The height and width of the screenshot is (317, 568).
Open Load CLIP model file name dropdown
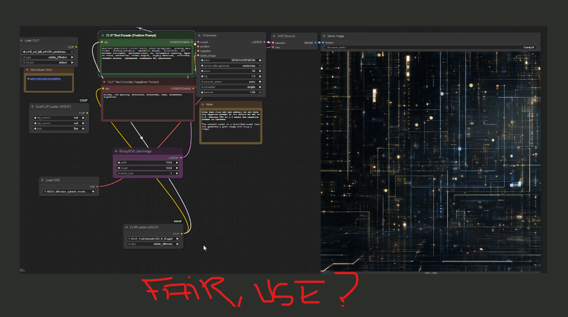tap(48, 52)
